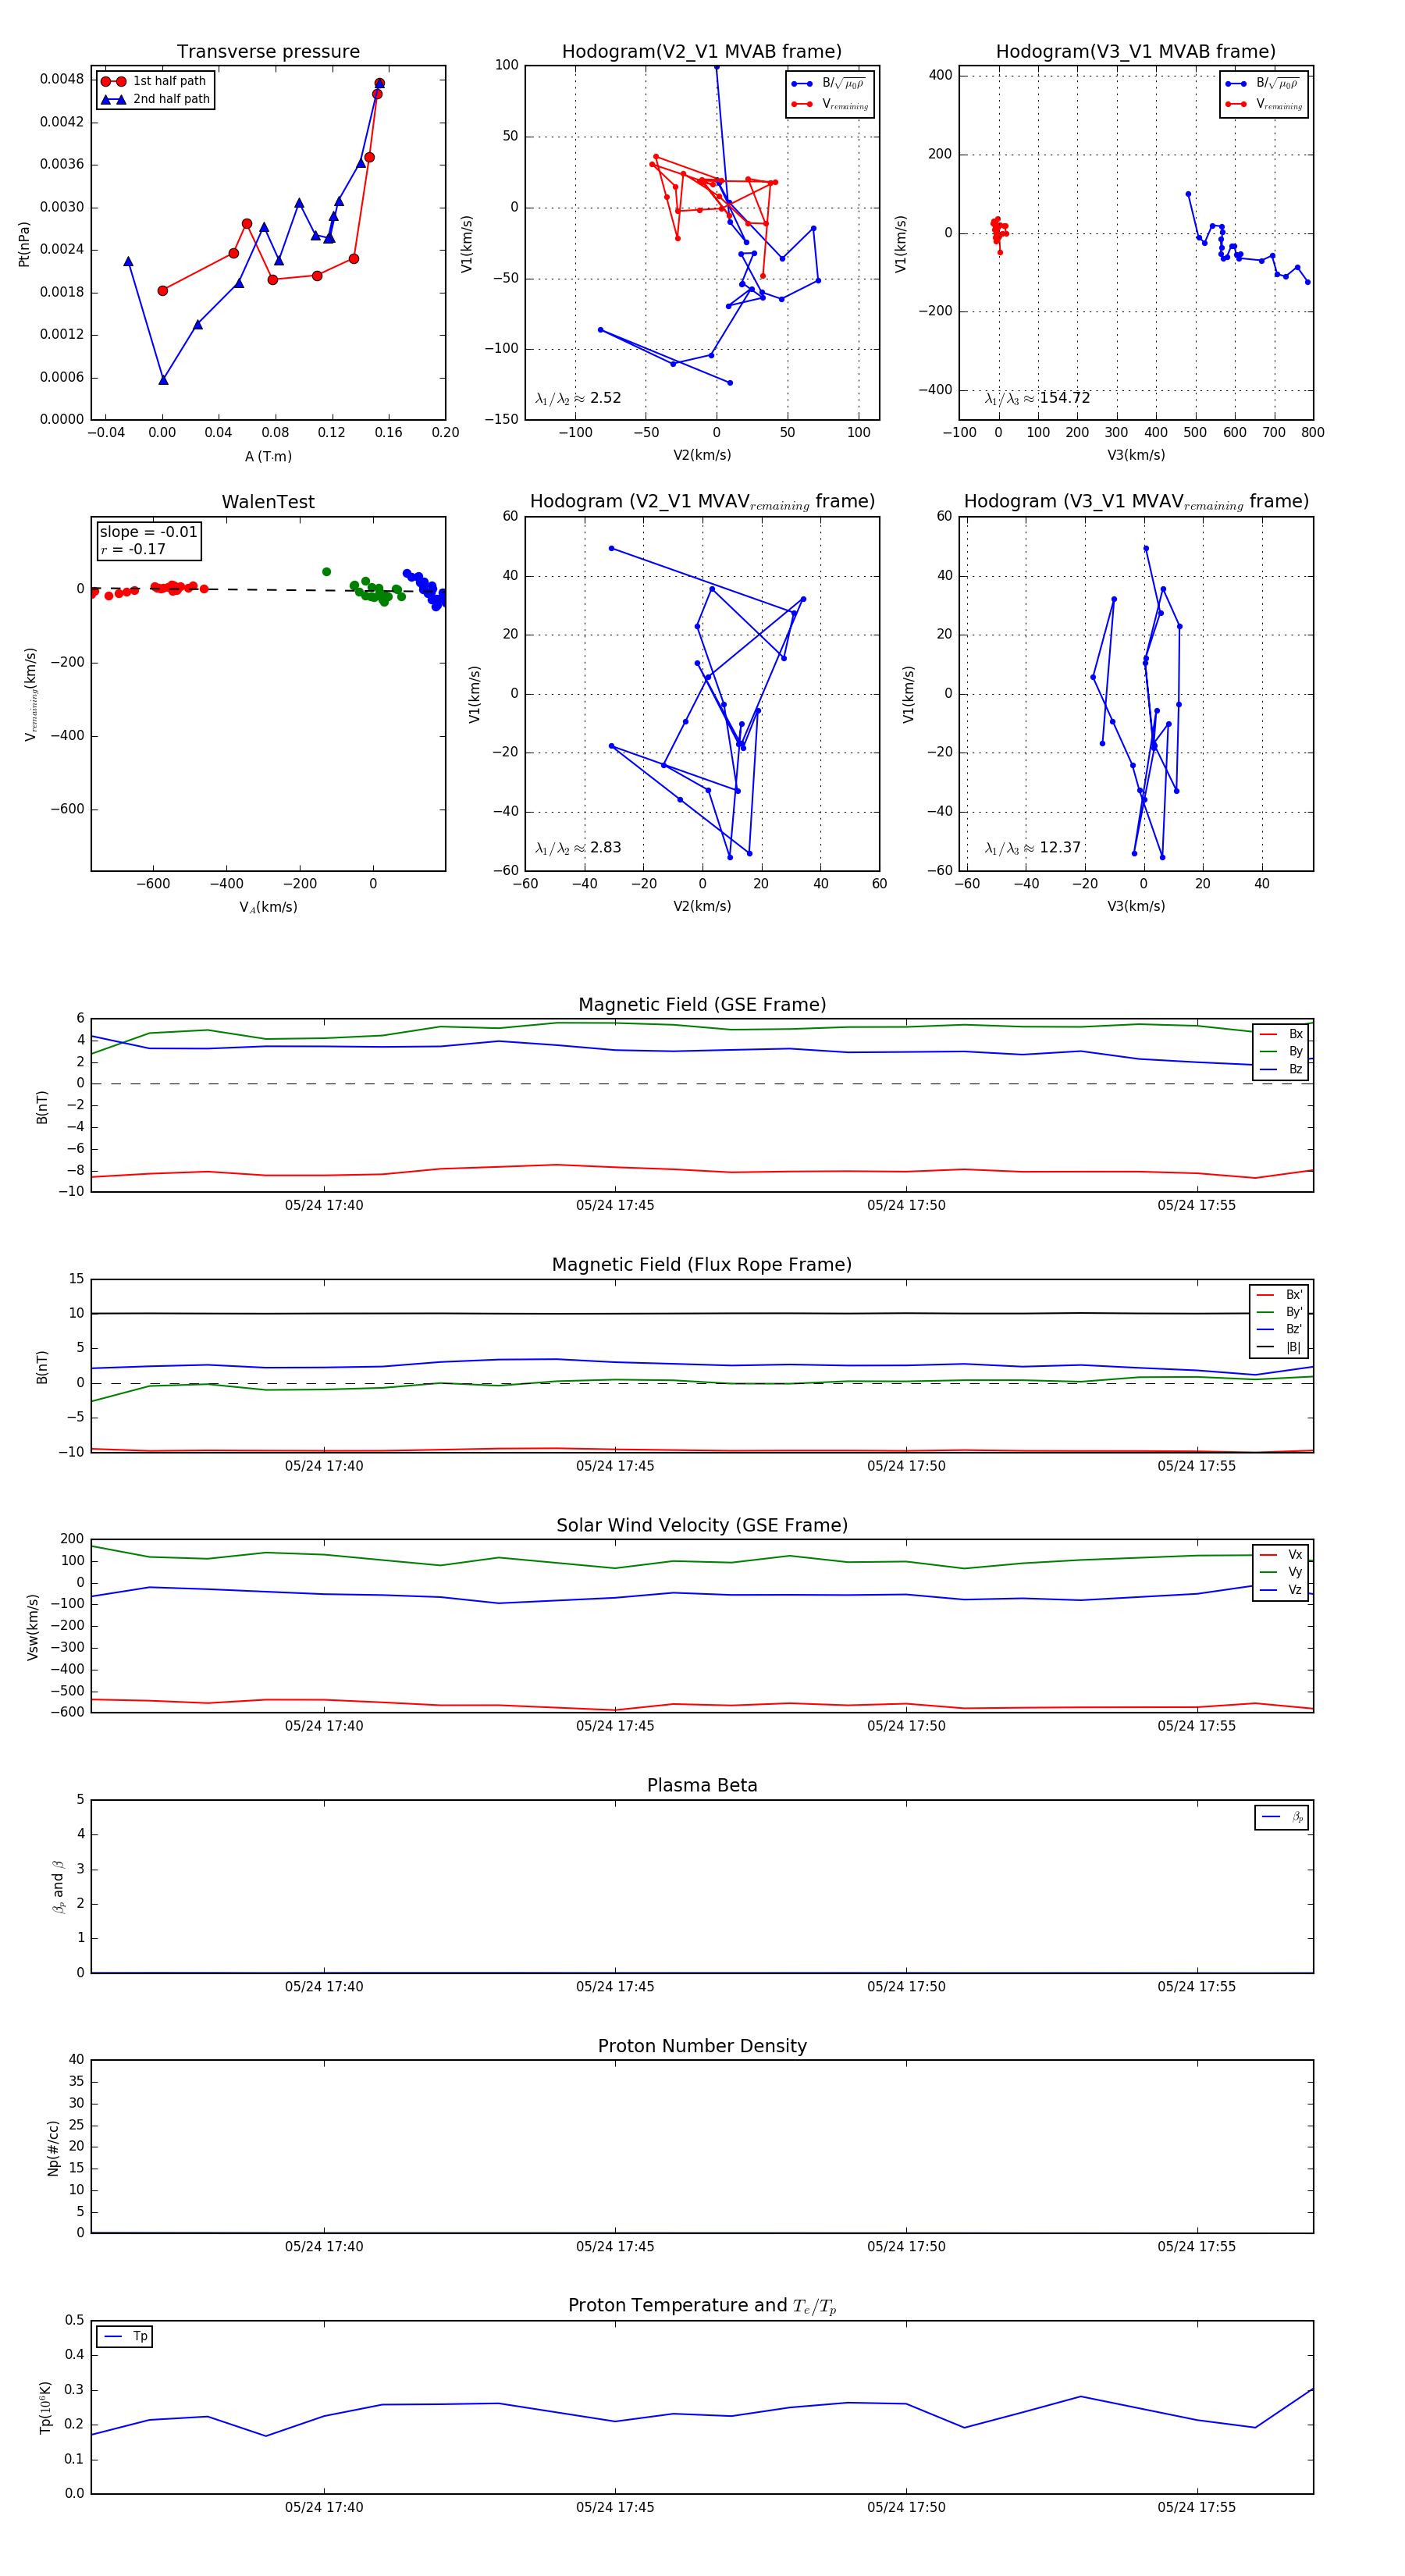Click '05/24 17:50' tick under Plasma Beta plot

tap(906, 1987)
